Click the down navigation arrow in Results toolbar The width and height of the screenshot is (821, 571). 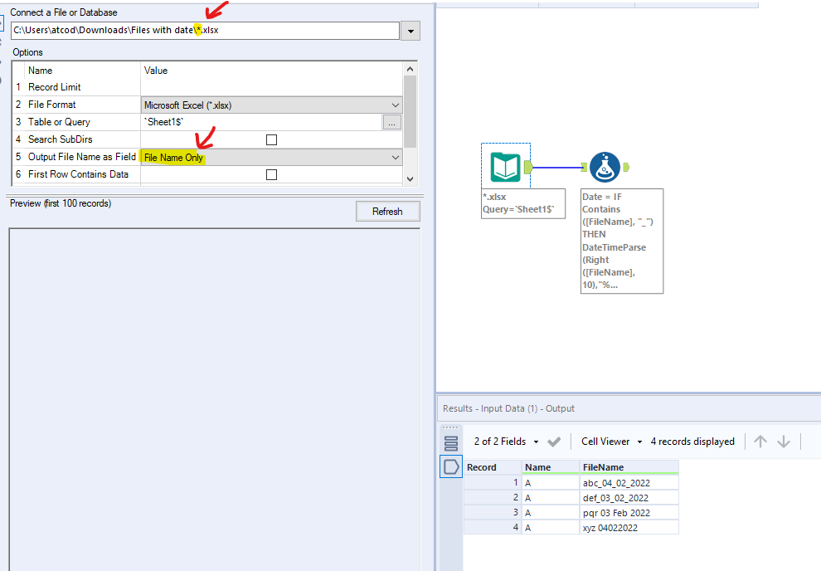(x=784, y=441)
